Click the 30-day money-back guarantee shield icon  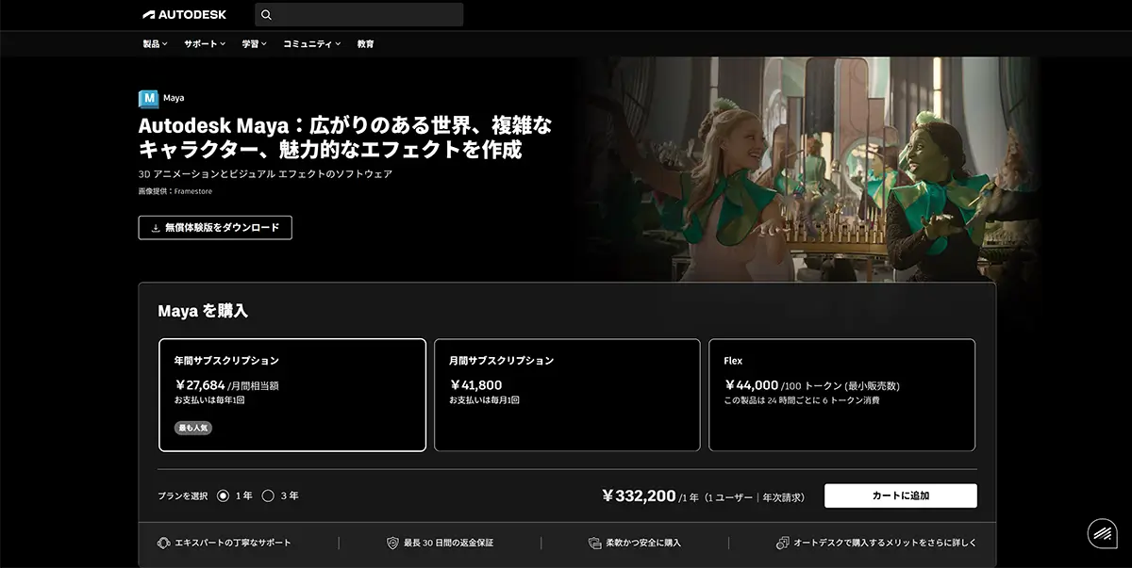[392, 543]
